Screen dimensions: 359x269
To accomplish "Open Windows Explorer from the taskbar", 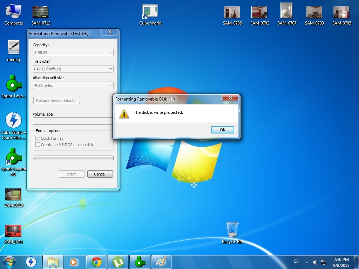I will [53, 262].
